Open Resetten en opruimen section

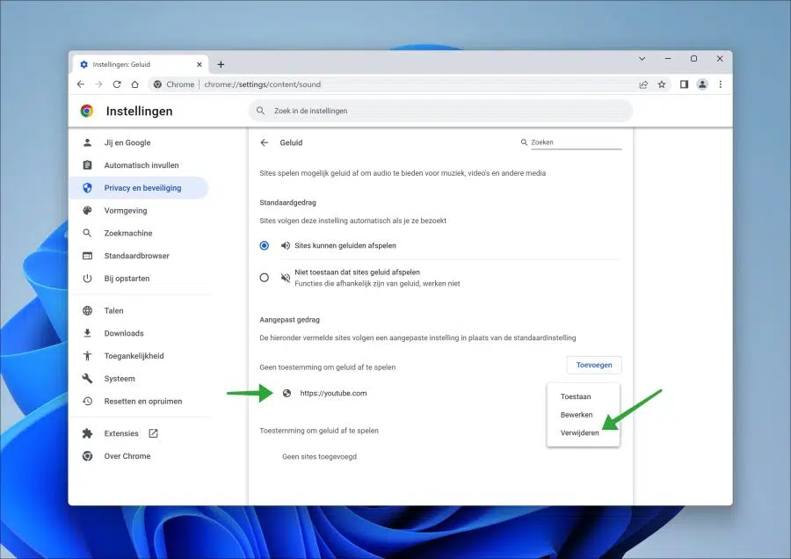pyautogui.click(x=139, y=401)
